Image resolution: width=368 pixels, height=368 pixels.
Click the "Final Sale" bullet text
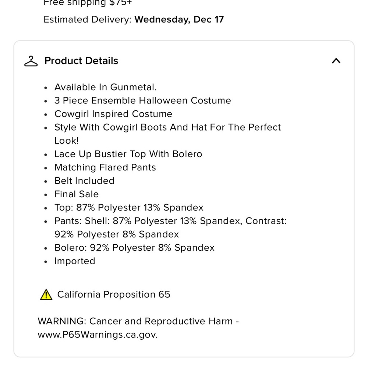point(77,194)
